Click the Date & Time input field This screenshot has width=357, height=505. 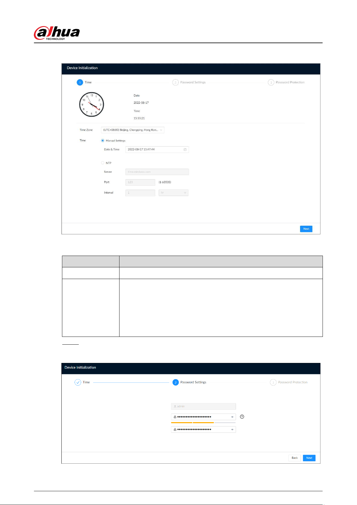click(x=157, y=150)
